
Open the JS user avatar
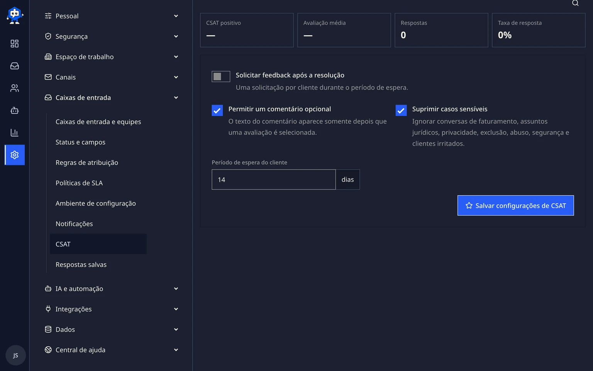15,356
